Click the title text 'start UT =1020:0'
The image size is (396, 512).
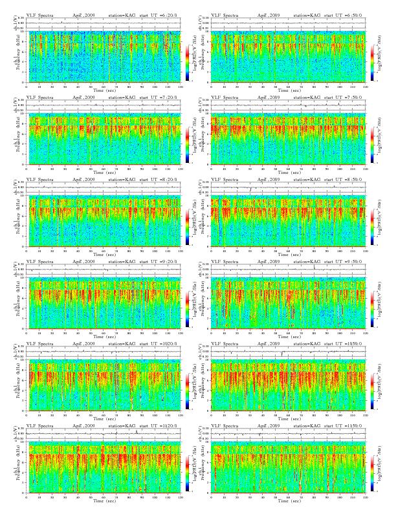click(158, 344)
